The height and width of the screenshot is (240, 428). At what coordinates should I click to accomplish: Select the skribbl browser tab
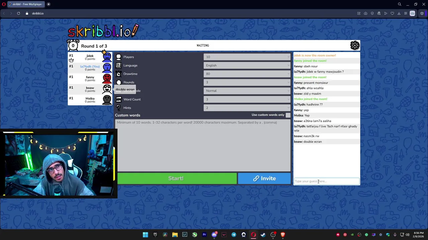[x=25, y=4]
